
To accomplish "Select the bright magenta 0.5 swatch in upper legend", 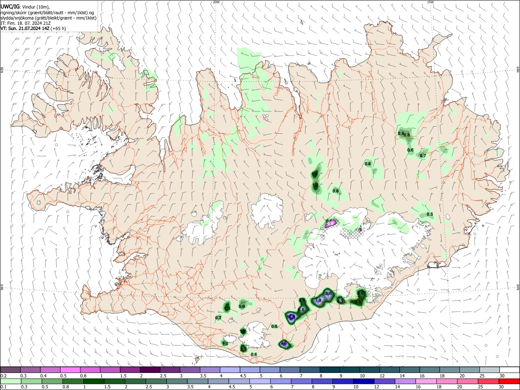I will point(70,370).
